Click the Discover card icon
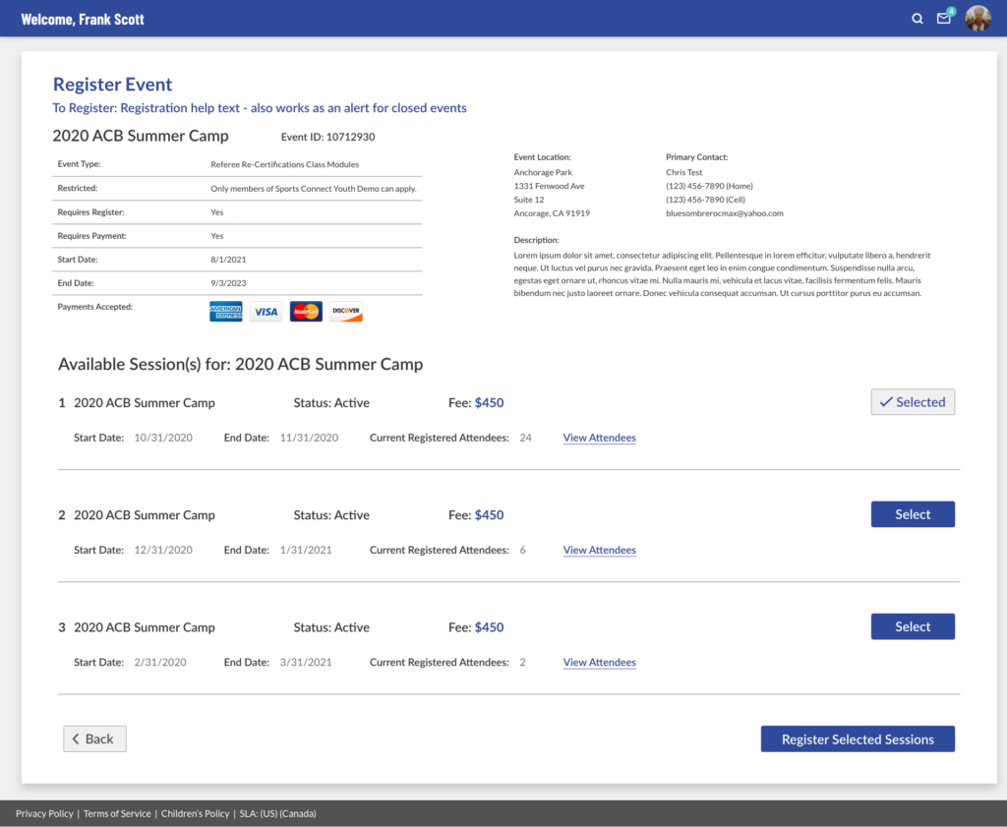 (x=346, y=312)
